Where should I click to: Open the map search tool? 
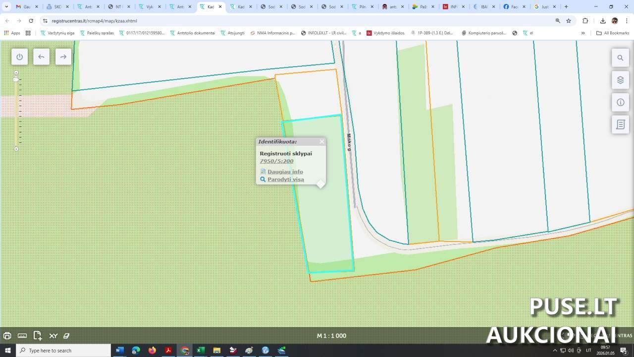620,58
